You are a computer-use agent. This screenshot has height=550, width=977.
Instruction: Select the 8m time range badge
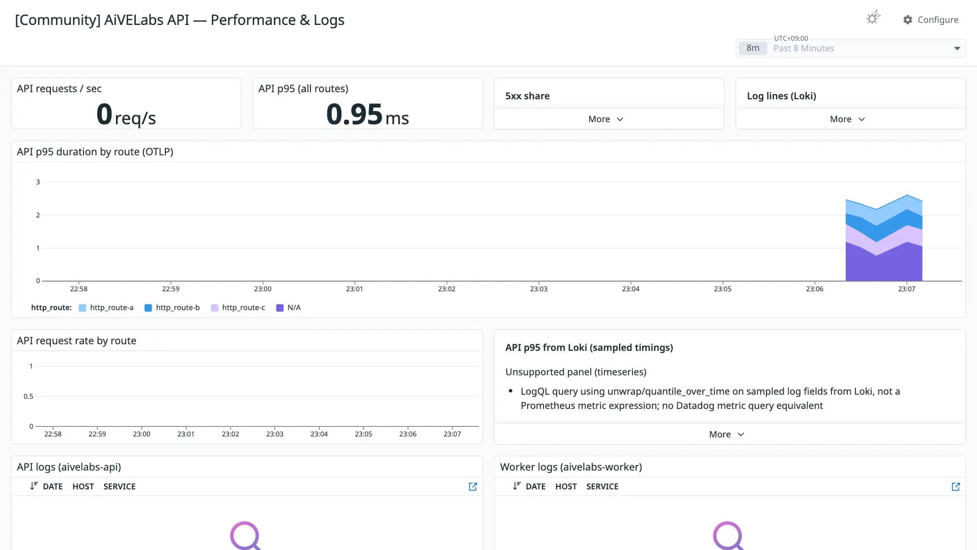753,48
